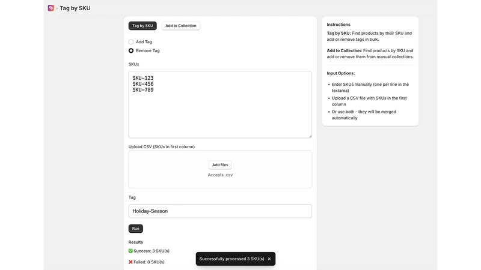This screenshot has width=481, height=270.
Task: Grab the SKUs textarea resize handle
Action: (310, 136)
